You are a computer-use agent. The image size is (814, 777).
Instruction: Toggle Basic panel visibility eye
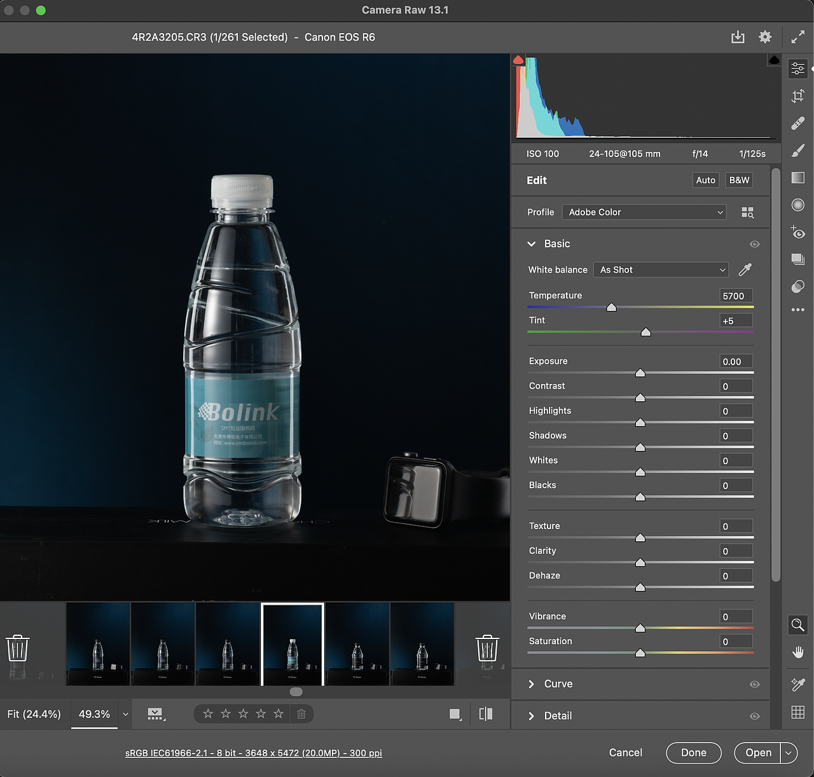(755, 244)
